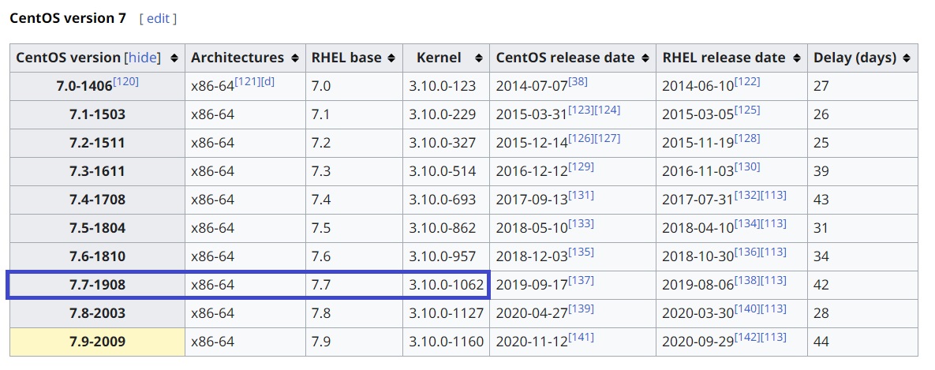Open citation 125 beside 2015-03-05
Screen dimensions: 935x370
click(x=747, y=110)
